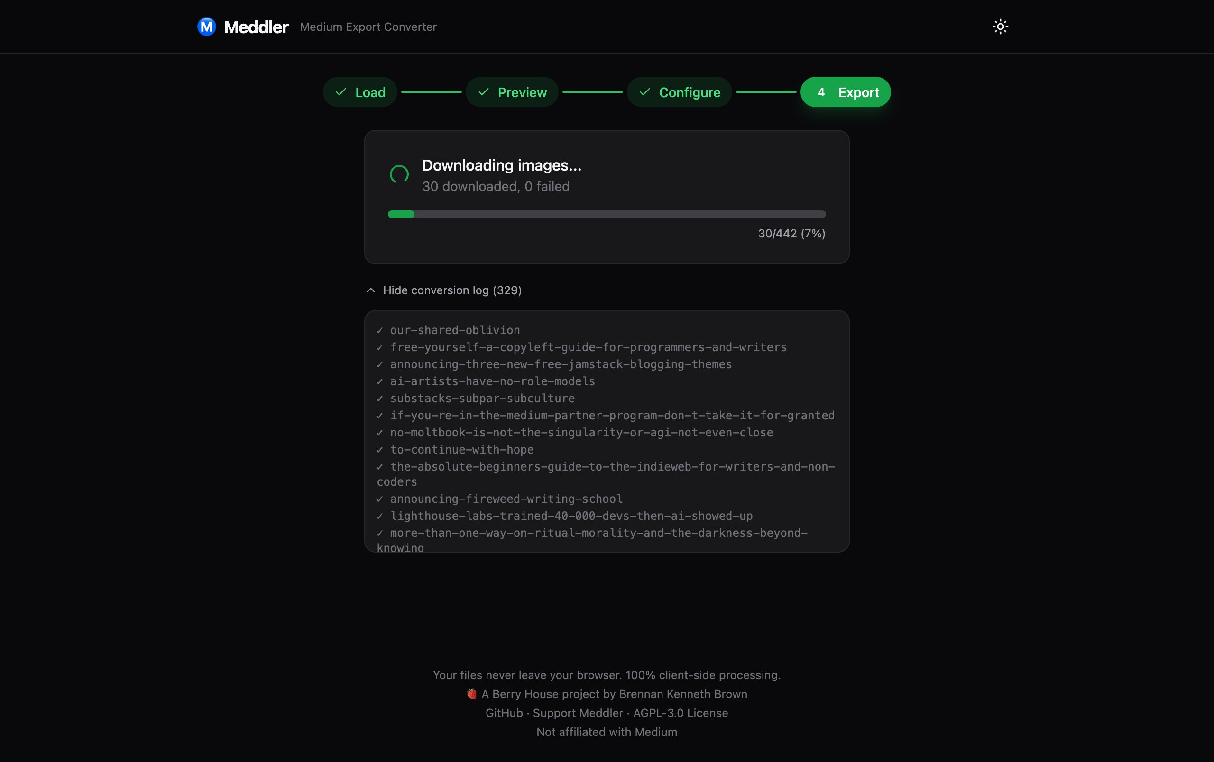
Task: Select the Load step pill
Action: 360,92
